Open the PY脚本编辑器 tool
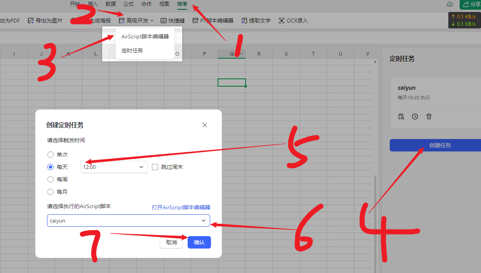Viewport: 481px width, 273px height. pos(213,21)
